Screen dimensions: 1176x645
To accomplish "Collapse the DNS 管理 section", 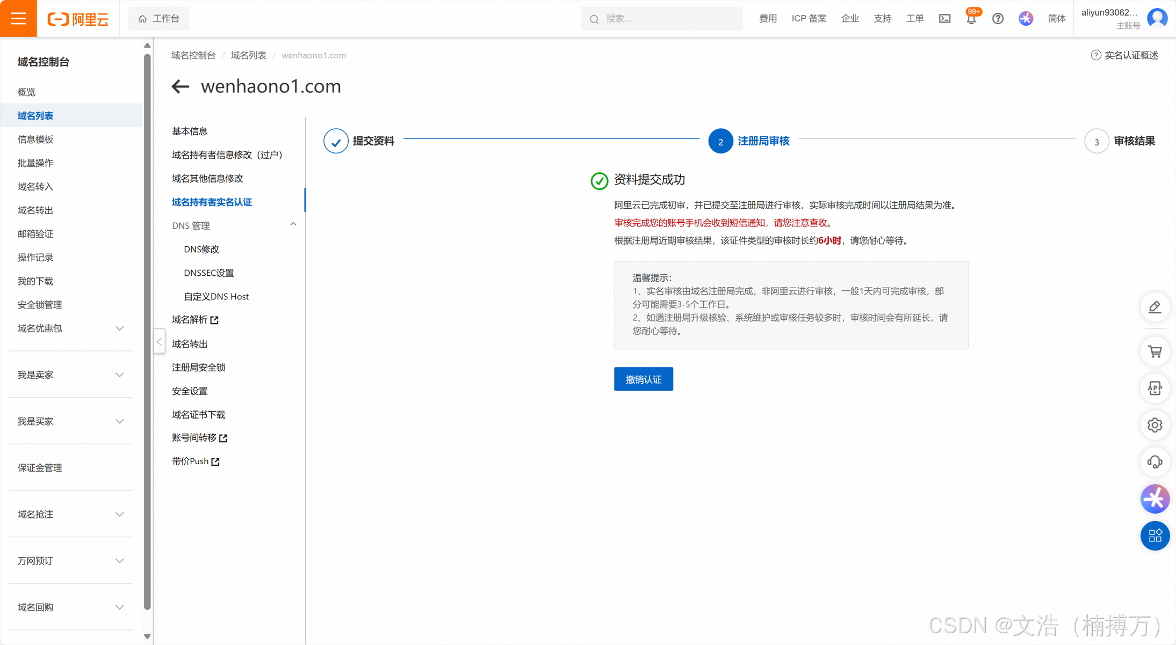I will click(293, 225).
